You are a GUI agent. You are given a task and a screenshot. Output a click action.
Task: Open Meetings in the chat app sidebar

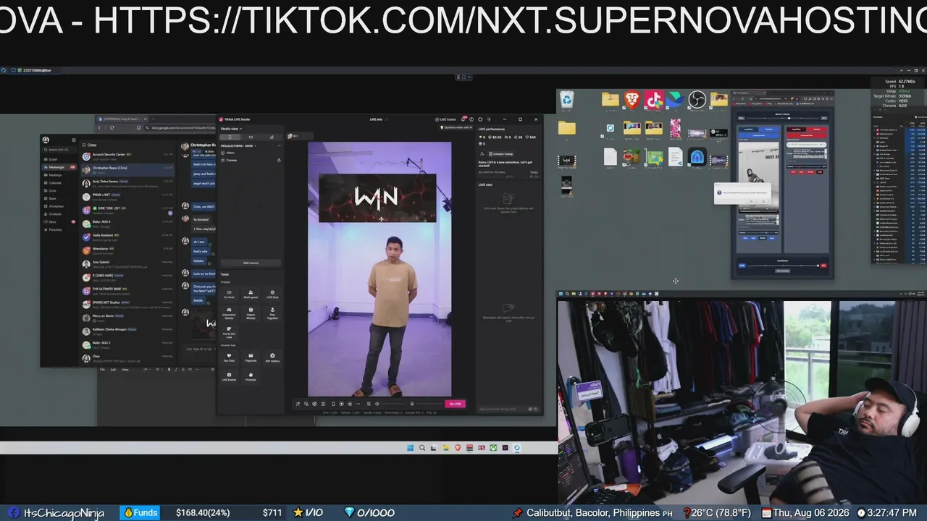pyautogui.click(x=59, y=174)
